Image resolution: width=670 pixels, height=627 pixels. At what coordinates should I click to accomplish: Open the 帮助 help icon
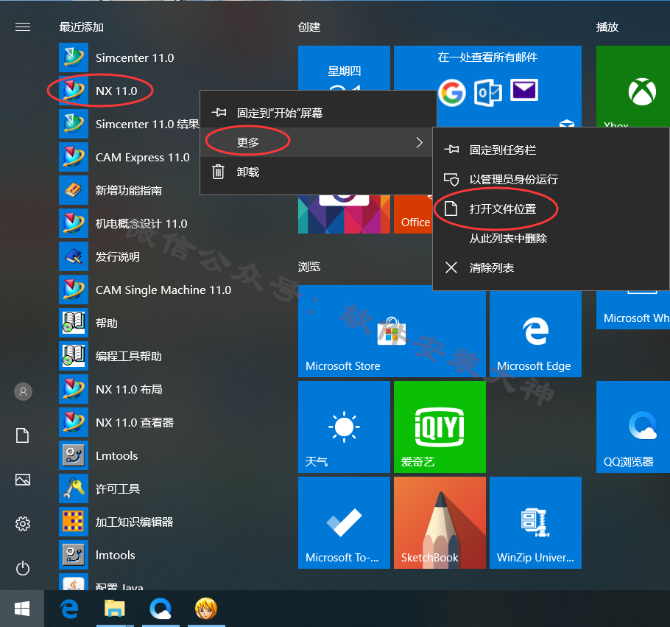[74, 323]
